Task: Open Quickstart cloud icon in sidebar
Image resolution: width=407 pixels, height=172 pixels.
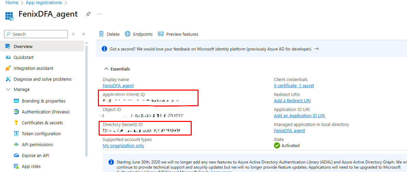Action: click(8, 57)
